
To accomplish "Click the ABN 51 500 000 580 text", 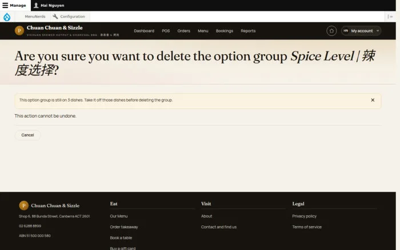I will [x=35, y=236].
